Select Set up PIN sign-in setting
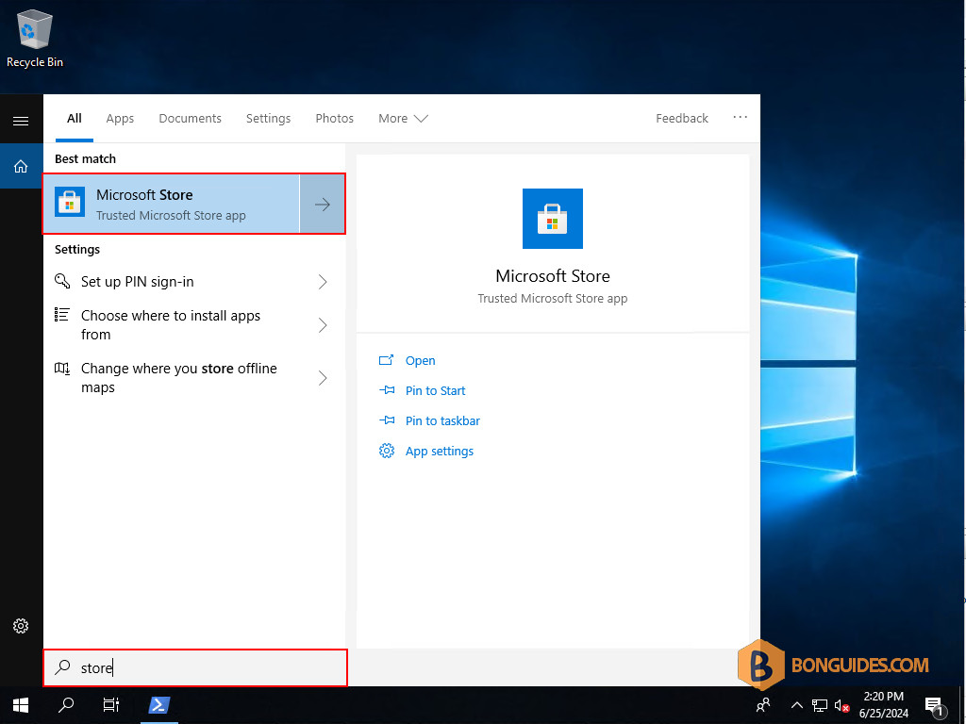The height and width of the screenshot is (724, 966). (x=194, y=281)
